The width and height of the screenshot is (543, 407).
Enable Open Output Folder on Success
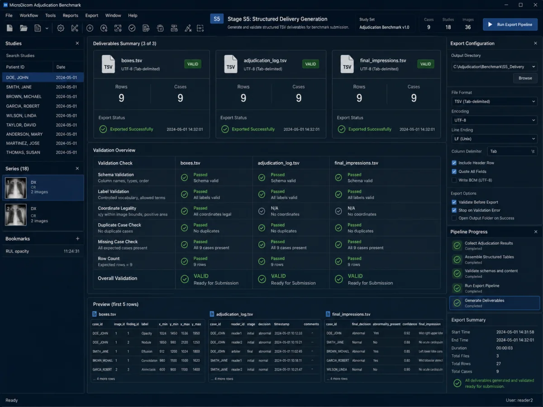click(x=454, y=218)
